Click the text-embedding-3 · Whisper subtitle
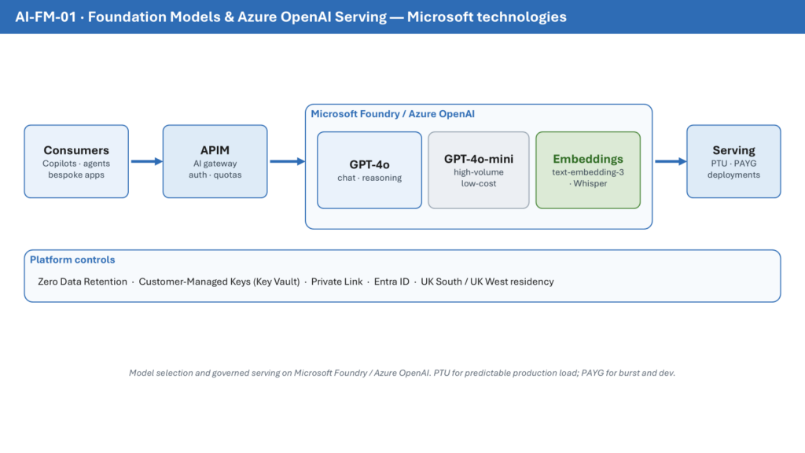805x453 pixels. point(588,178)
